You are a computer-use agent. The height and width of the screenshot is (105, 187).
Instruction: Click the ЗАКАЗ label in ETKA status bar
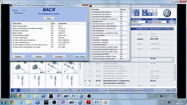coord(34,90)
